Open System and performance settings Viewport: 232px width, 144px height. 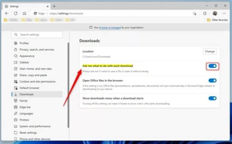37,126
